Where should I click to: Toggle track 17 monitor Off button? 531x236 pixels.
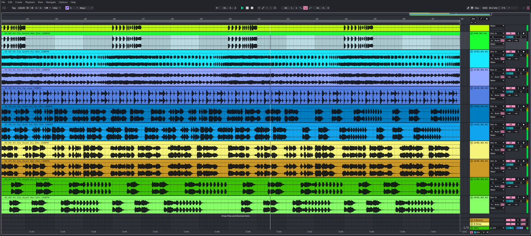pyautogui.click(x=502, y=186)
